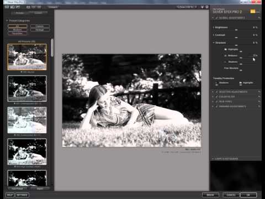Screen dimensions: 265x199
Task: Click the main Structure slider track
Action: pos(236,45)
